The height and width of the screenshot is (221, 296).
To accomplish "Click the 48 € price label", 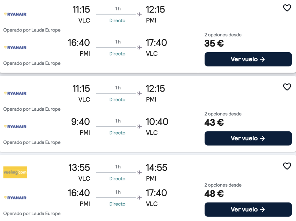I will click(214, 194).
